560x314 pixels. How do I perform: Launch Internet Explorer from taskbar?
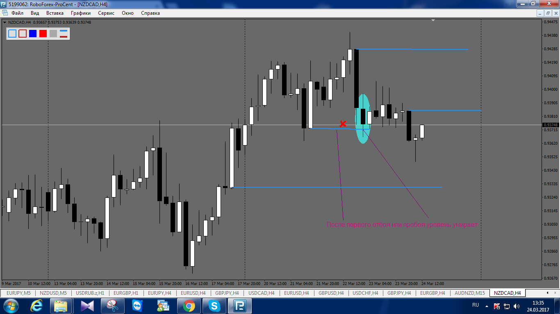pos(37,305)
